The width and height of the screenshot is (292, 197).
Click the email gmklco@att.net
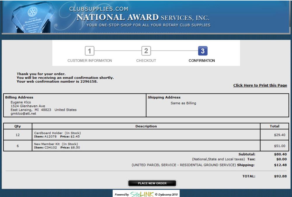[x=23, y=114]
